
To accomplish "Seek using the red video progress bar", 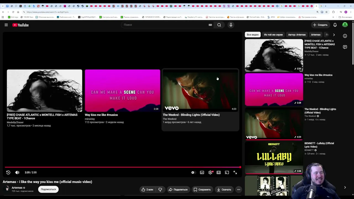I will click(123, 167).
